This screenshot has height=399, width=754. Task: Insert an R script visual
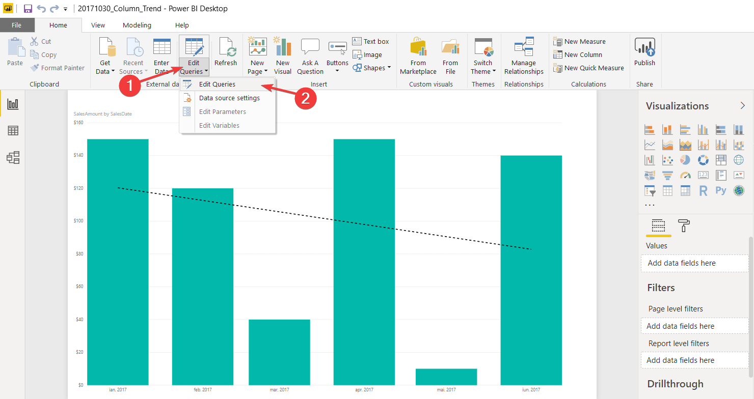coord(703,190)
